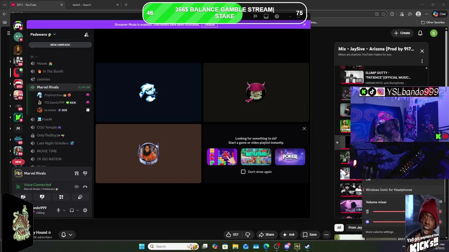The image size is (449, 252).
Task: Open a new browser tab
Action: coord(126,5)
